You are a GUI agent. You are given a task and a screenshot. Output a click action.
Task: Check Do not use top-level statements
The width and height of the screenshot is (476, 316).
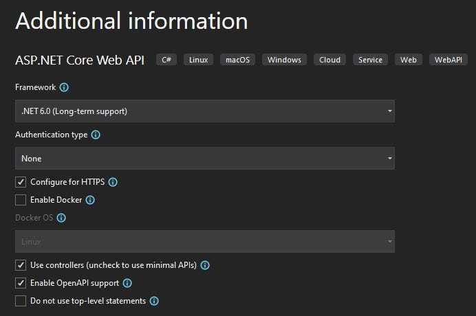point(21,301)
